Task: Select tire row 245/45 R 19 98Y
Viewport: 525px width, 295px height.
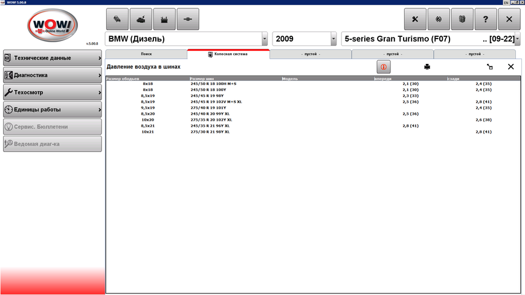Action: click(x=313, y=96)
